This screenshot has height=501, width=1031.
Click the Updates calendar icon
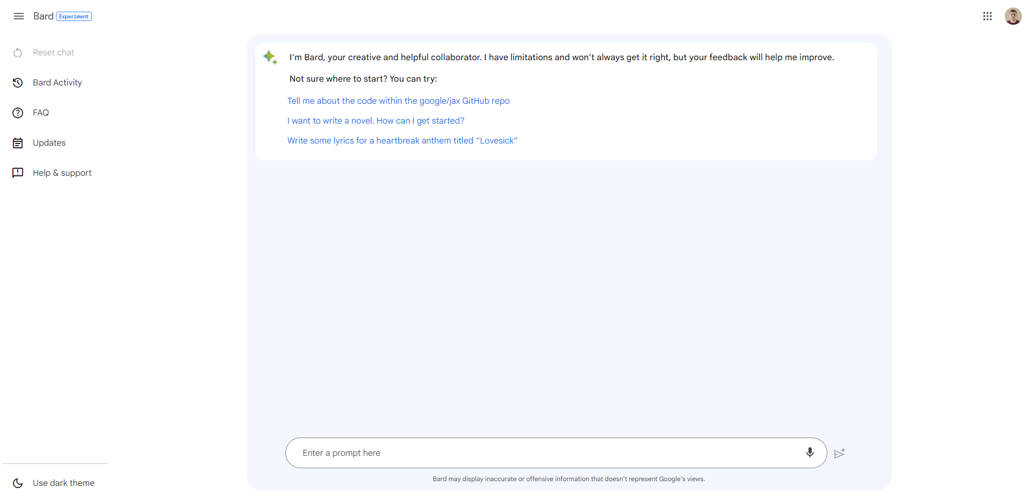pos(18,143)
